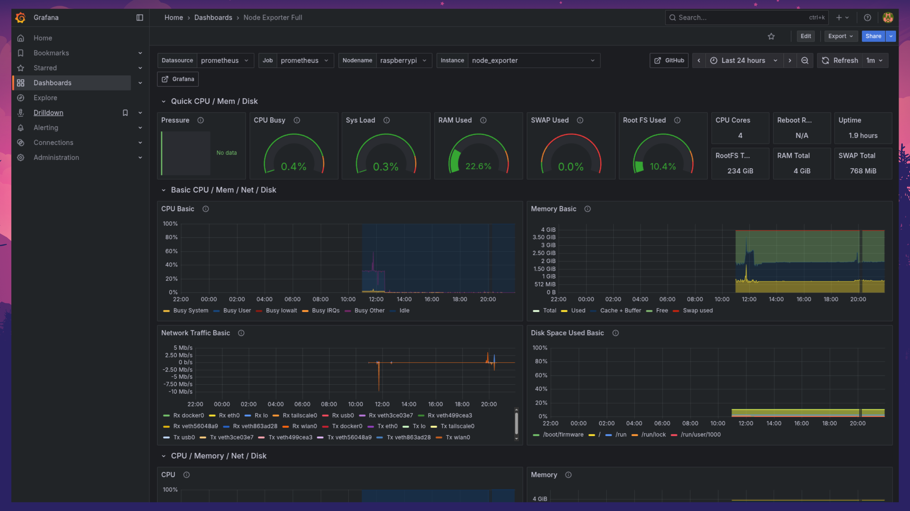Open Drilldown in the sidebar
The width and height of the screenshot is (910, 511).
tap(48, 112)
